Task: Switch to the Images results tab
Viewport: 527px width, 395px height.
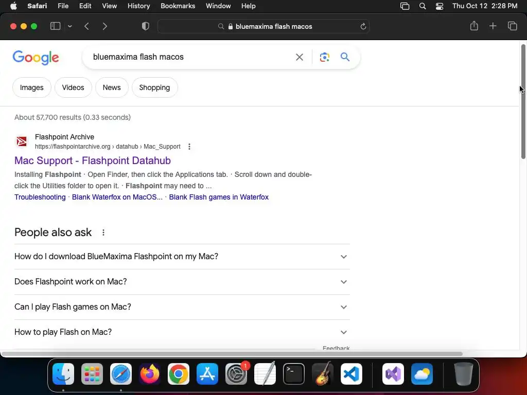Action: 31,87
